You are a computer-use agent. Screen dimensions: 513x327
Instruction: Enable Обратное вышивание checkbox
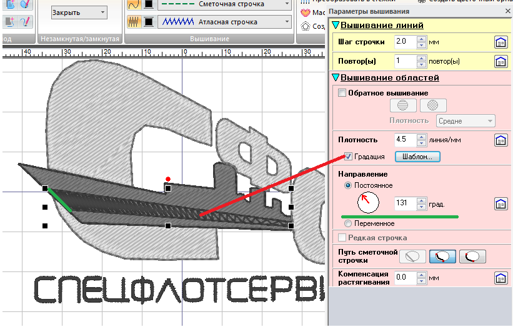[x=342, y=93]
